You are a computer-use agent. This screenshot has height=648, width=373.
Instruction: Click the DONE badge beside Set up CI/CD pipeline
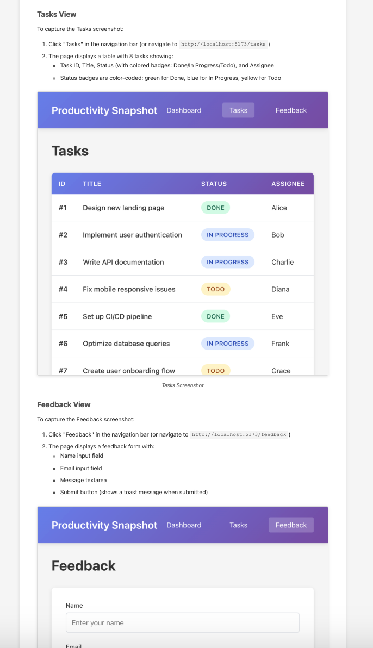215,316
